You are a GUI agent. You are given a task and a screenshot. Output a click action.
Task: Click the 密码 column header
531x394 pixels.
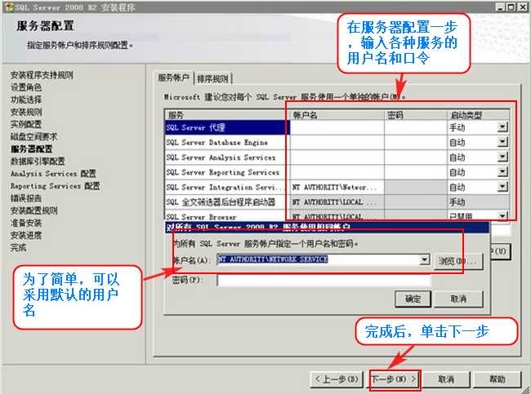tap(416, 115)
